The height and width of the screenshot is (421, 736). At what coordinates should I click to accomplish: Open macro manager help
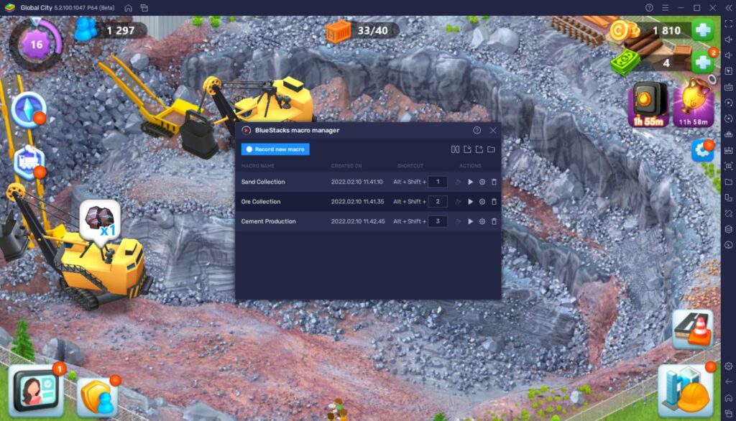tap(477, 130)
